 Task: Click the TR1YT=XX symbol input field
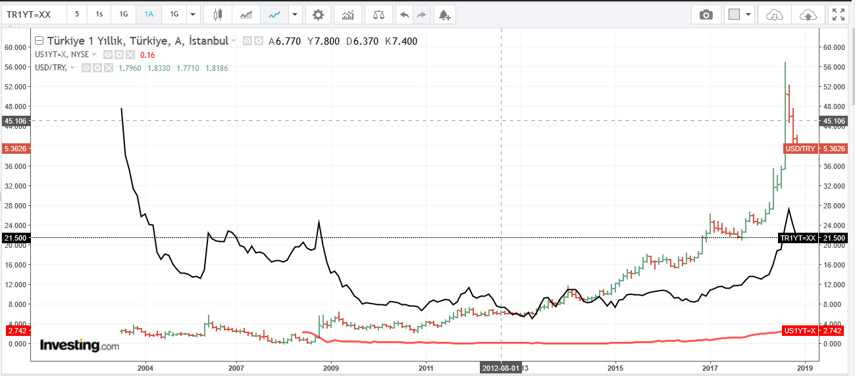(34, 14)
